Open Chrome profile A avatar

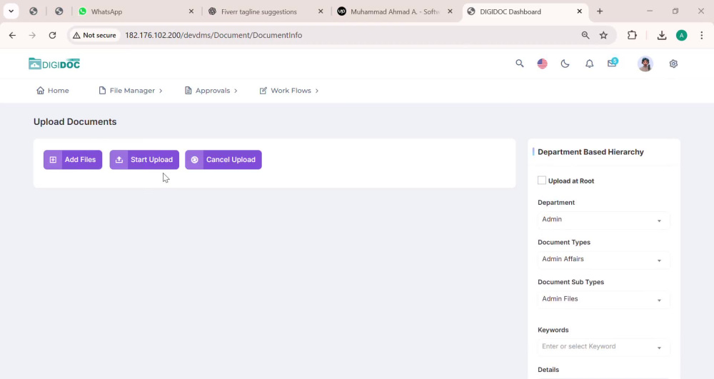(682, 35)
